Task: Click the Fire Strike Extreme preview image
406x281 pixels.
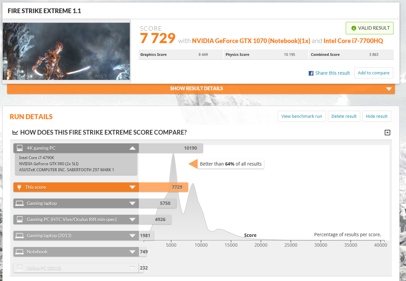Action: point(66,51)
